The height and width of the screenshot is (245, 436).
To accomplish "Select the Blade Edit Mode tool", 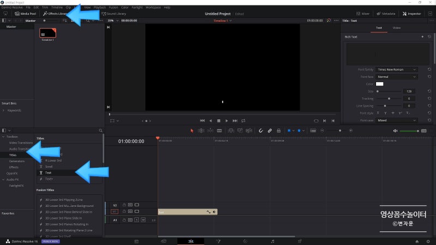I will [220, 131].
